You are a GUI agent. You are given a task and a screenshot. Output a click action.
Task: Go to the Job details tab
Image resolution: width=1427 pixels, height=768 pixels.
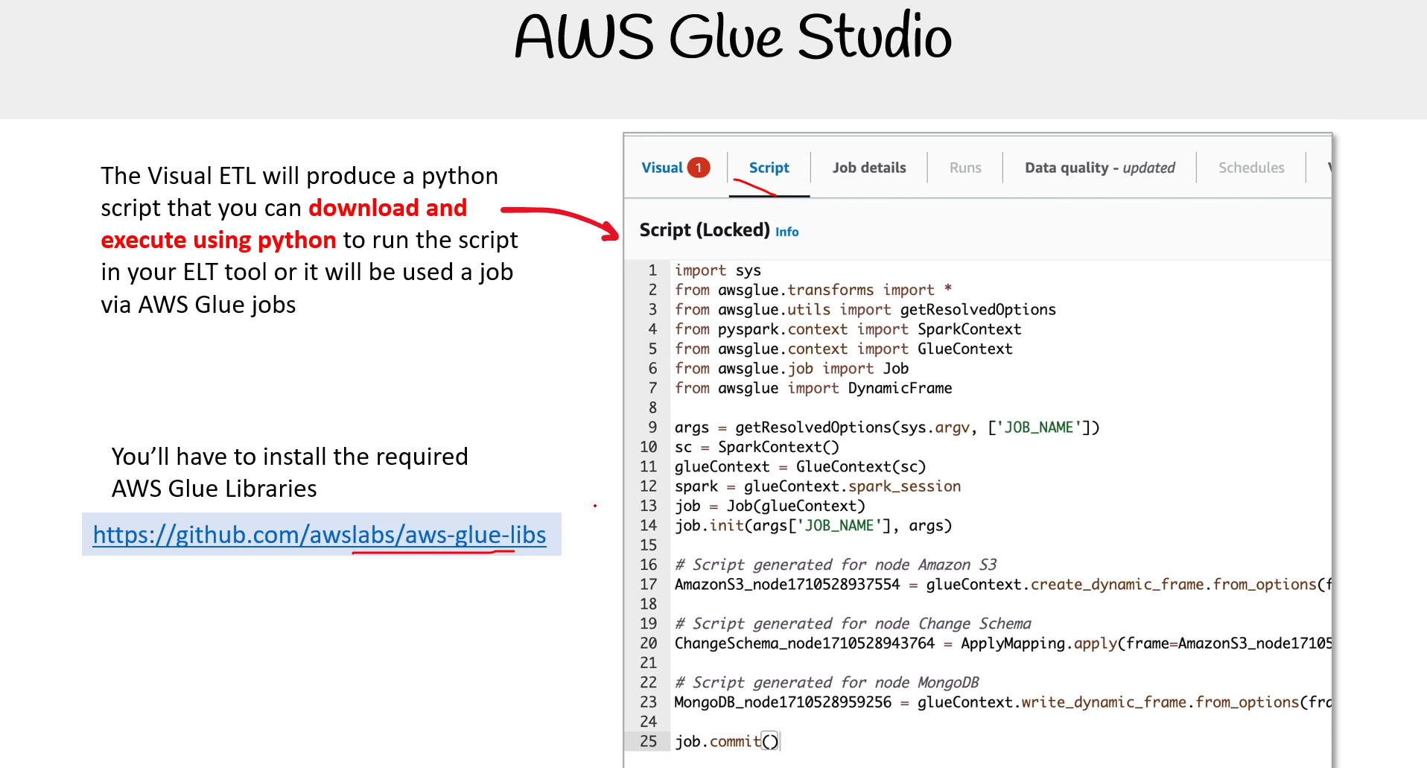tap(869, 168)
